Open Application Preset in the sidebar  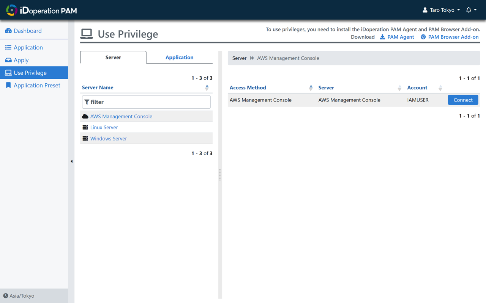click(34, 85)
